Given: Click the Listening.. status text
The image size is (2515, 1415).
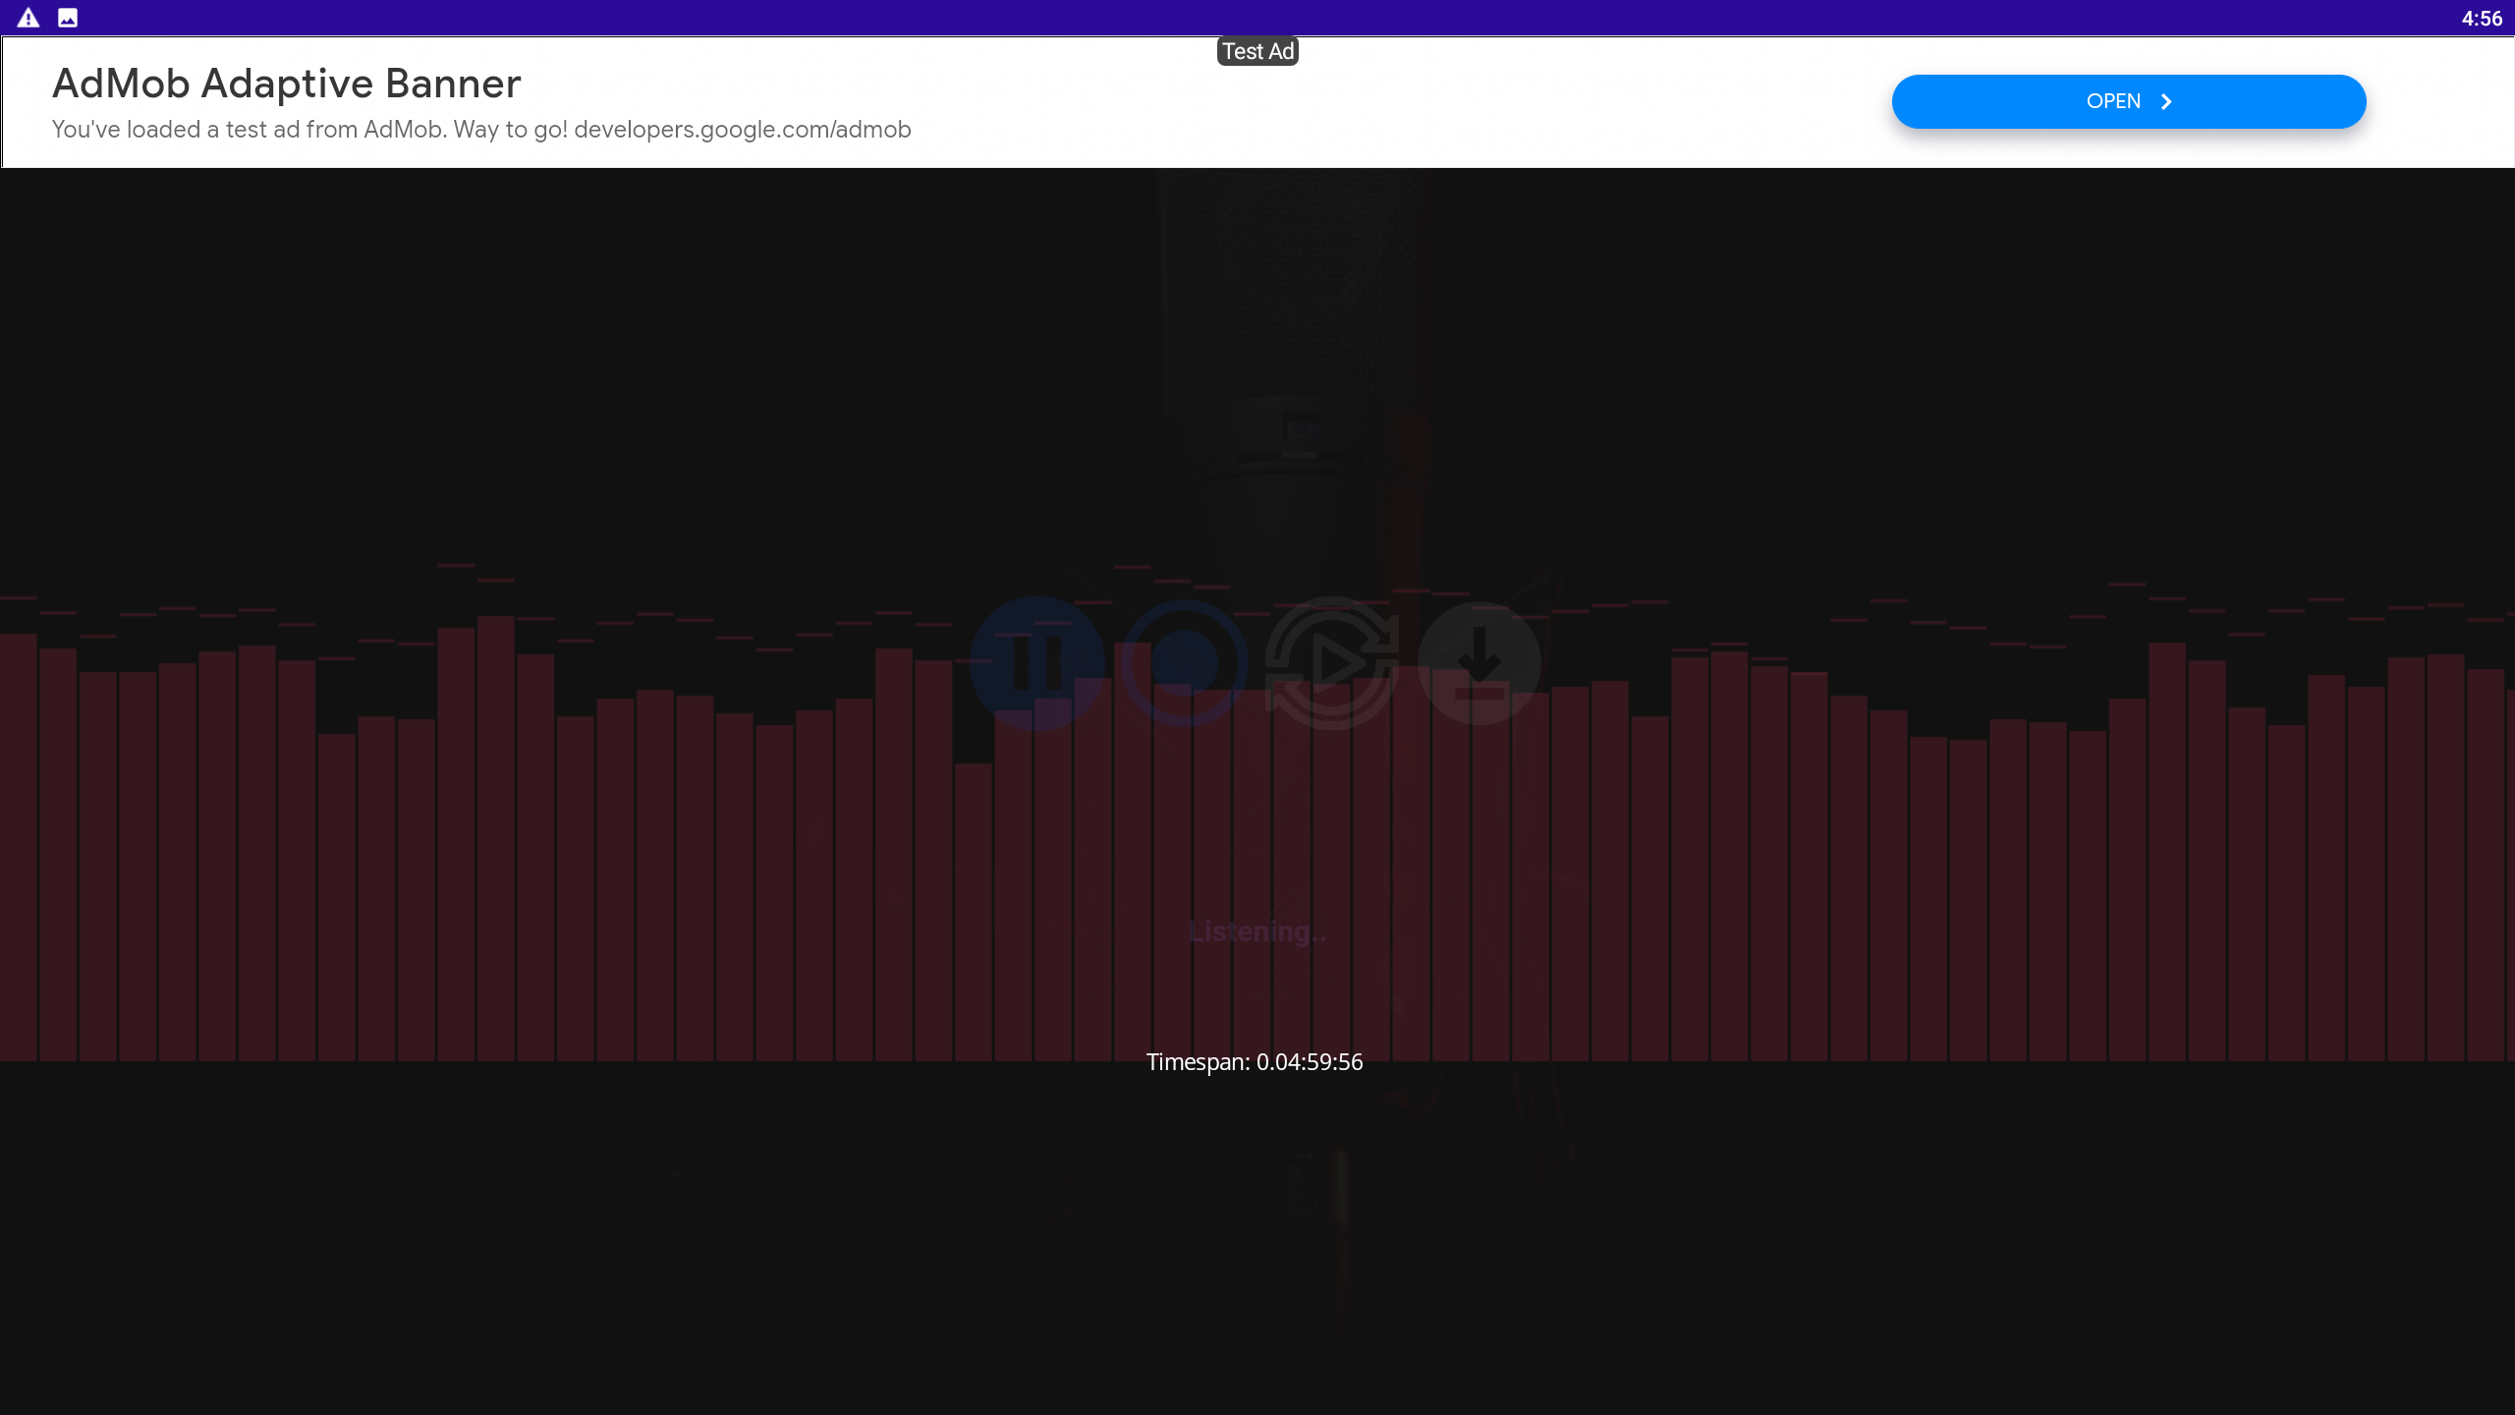Looking at the screenshot, I should (1257, 932).
